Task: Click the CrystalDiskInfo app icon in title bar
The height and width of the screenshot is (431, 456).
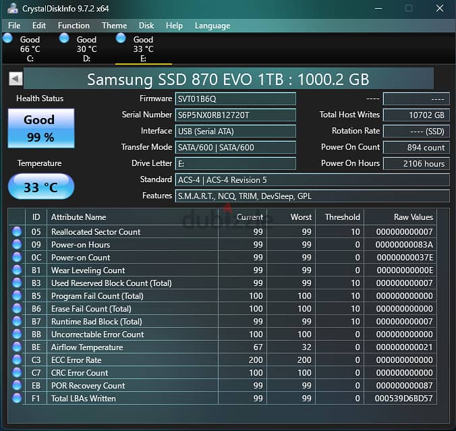Action: [x=13, y=9]
